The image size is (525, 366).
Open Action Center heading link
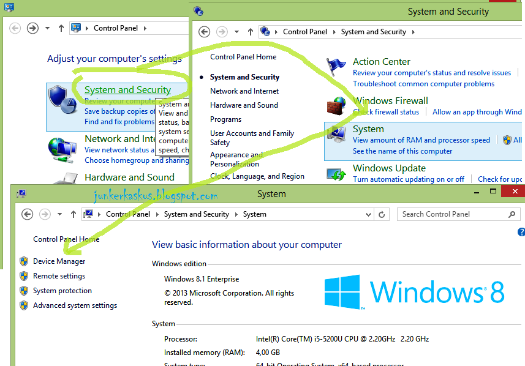382,62
